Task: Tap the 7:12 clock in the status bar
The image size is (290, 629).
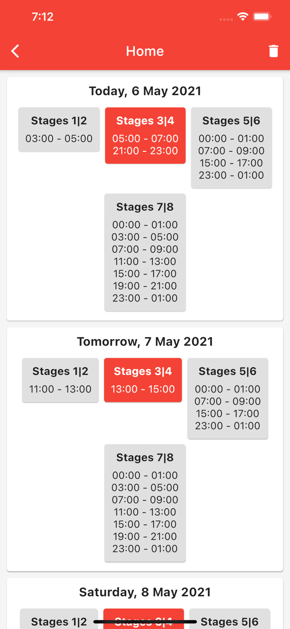Action: [x=43, y=17]
